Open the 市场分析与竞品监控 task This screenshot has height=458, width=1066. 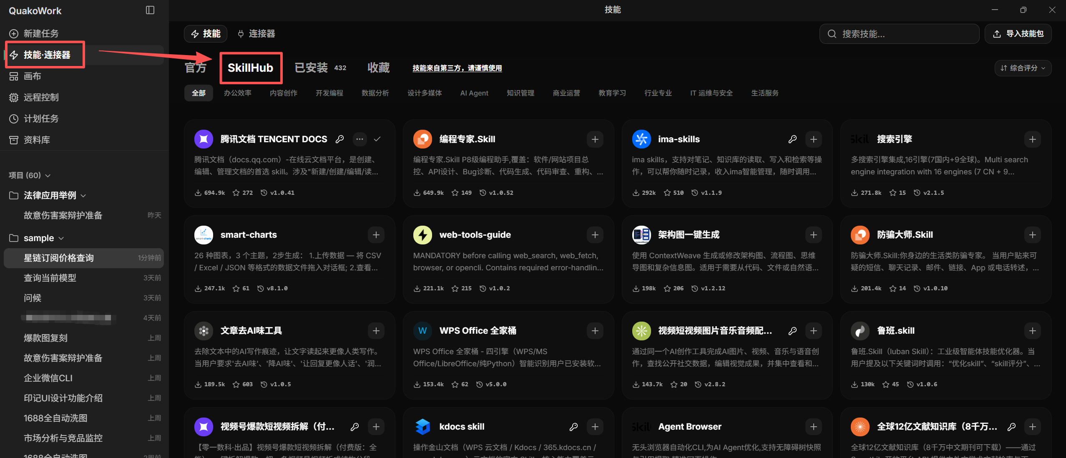pos(83,438)
